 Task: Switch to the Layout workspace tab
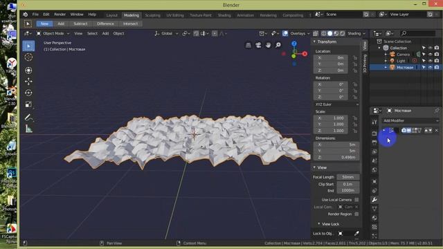[111, 15]
